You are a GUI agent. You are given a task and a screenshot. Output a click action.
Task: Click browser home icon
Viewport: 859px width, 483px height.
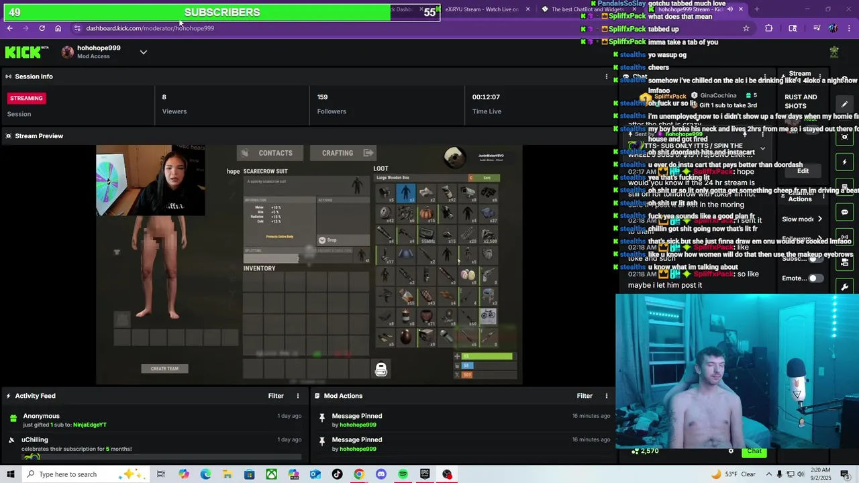tap(58, 28)
